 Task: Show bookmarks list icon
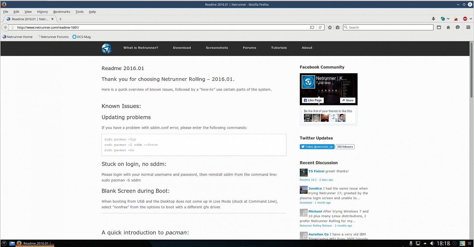[337, 27]
